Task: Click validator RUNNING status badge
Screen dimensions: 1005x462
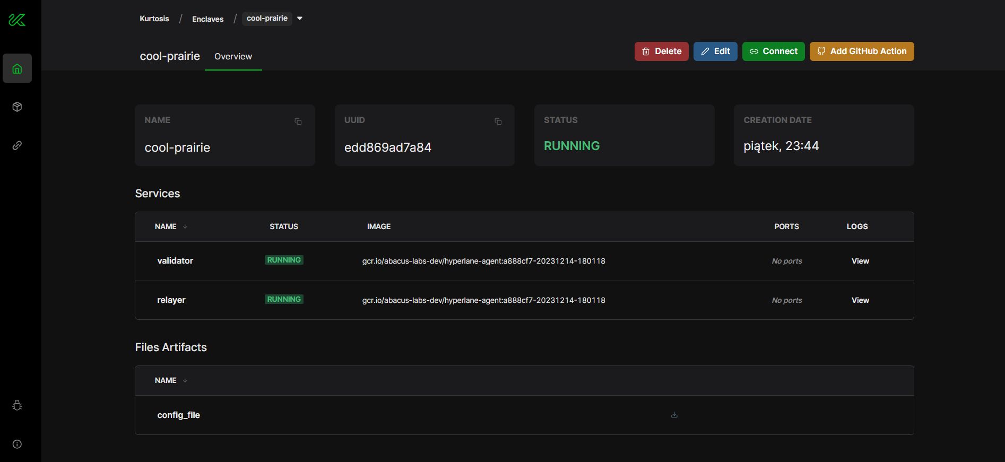Action: (284, 260)
